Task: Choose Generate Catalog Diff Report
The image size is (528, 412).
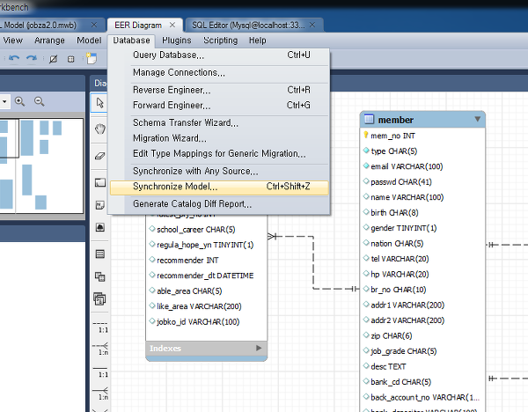Action: point(219,204)
